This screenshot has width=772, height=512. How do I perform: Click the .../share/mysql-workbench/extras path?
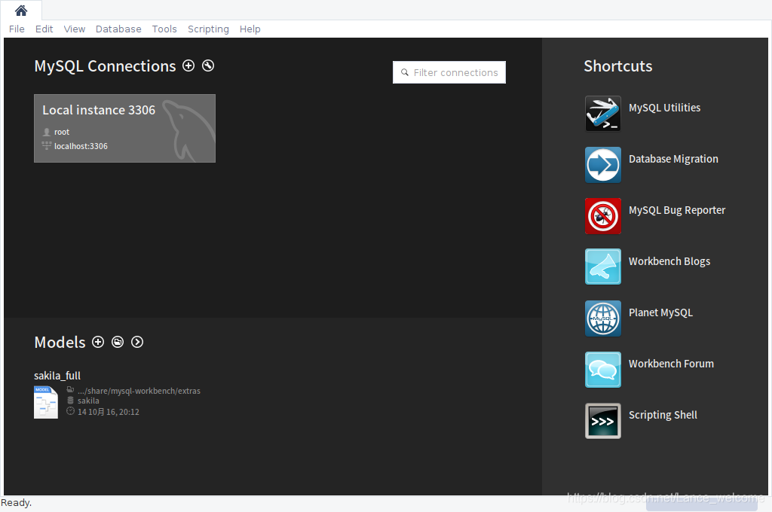point(139,391)
